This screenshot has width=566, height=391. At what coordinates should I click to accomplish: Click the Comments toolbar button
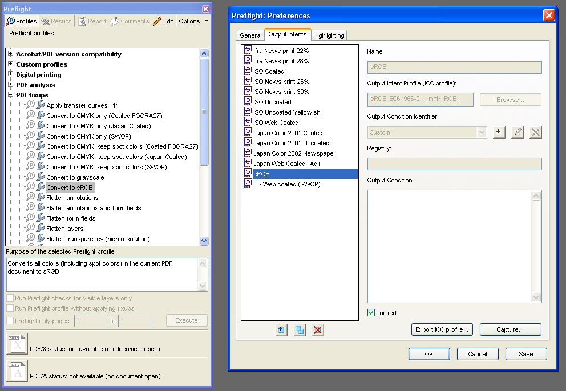pos(130,21)
